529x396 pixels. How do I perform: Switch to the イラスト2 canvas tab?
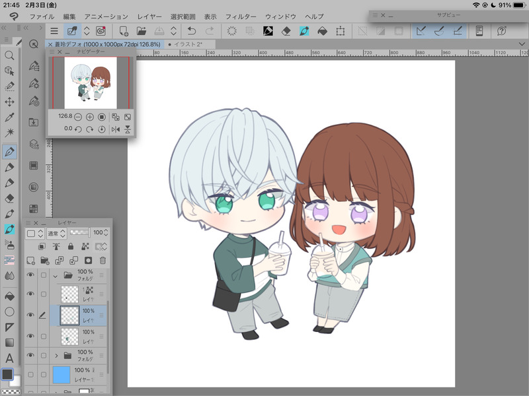[x=188, y=44]
